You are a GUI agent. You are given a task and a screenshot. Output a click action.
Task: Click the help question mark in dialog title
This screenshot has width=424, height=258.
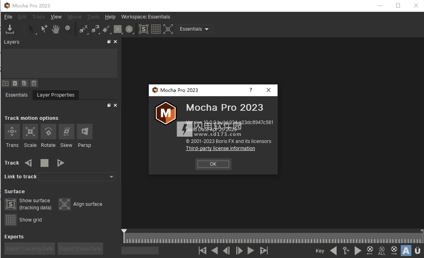(251, 90)
